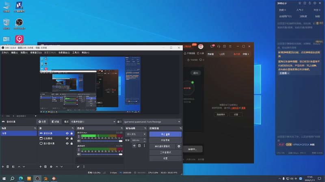Screen dimensions: 325x182
Task: Open OBS Studio from Windows taskbar
Action: pyautogui.click(x=37, y=178)
